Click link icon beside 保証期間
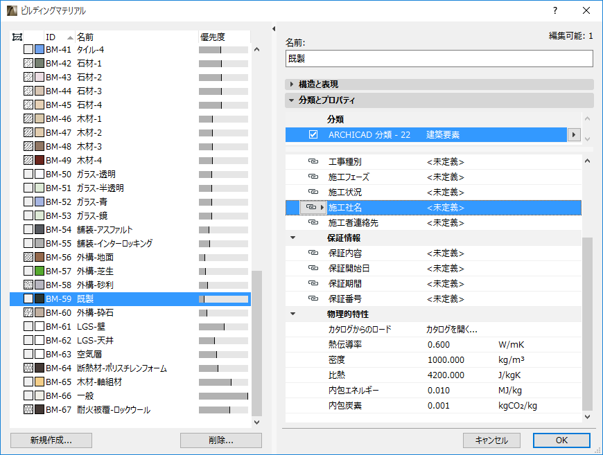Viewport: 603px width, 455px height. coord(313,283)
